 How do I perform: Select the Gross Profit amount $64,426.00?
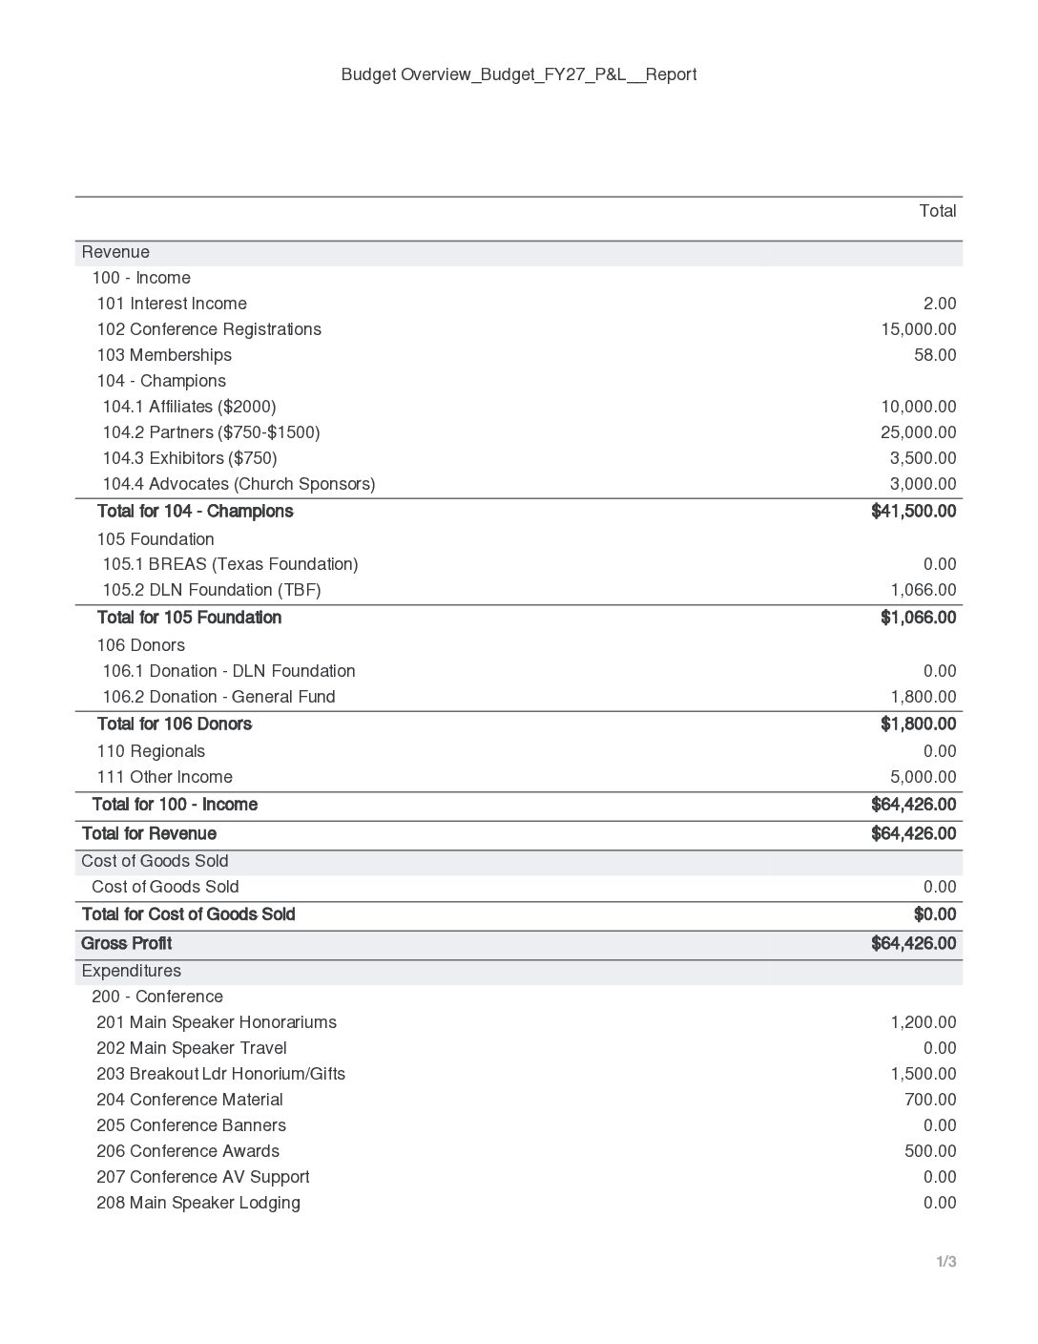(x=913, y=943)
